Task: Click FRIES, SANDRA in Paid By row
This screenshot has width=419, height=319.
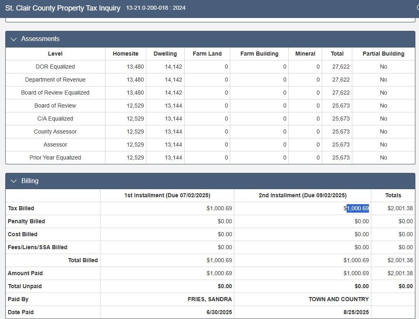Action: (209, 299)
